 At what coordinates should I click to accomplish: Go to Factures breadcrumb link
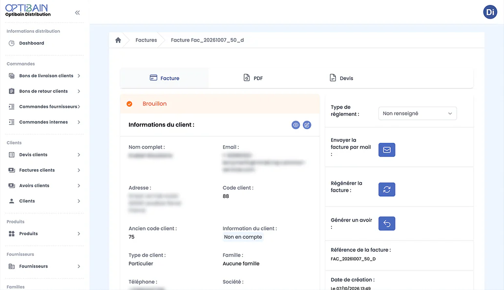coord(146,40)
